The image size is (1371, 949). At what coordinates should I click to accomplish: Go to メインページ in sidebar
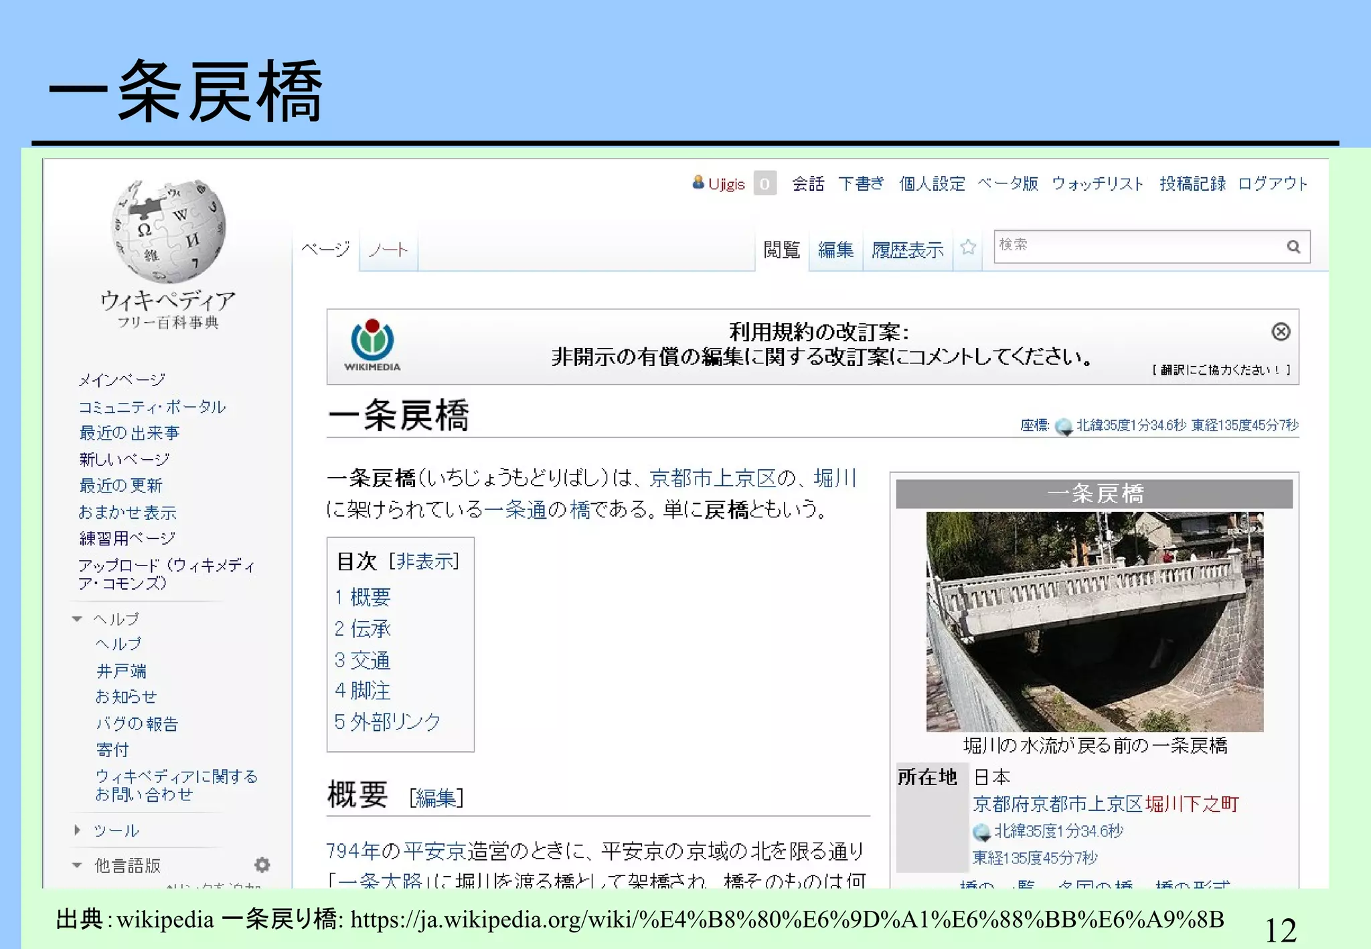coord(121,380)
